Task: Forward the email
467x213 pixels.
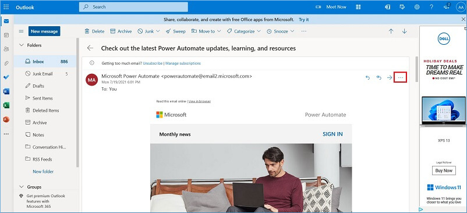Action: click(x=390, y=77)
